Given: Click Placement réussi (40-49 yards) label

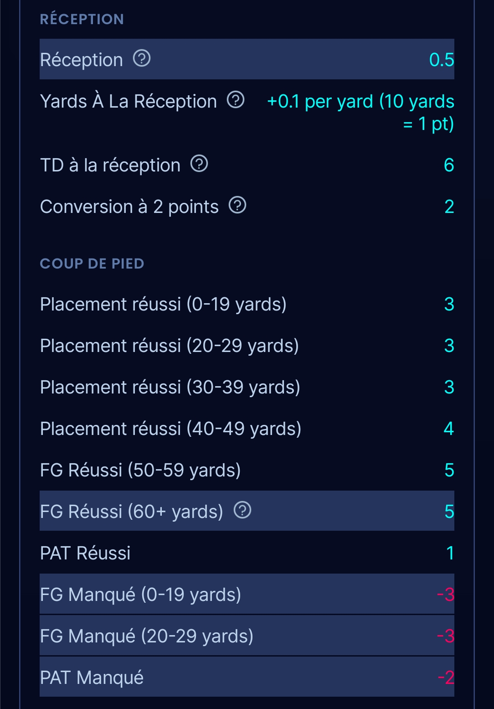Looking at the screenshot, I should [170, 429].
